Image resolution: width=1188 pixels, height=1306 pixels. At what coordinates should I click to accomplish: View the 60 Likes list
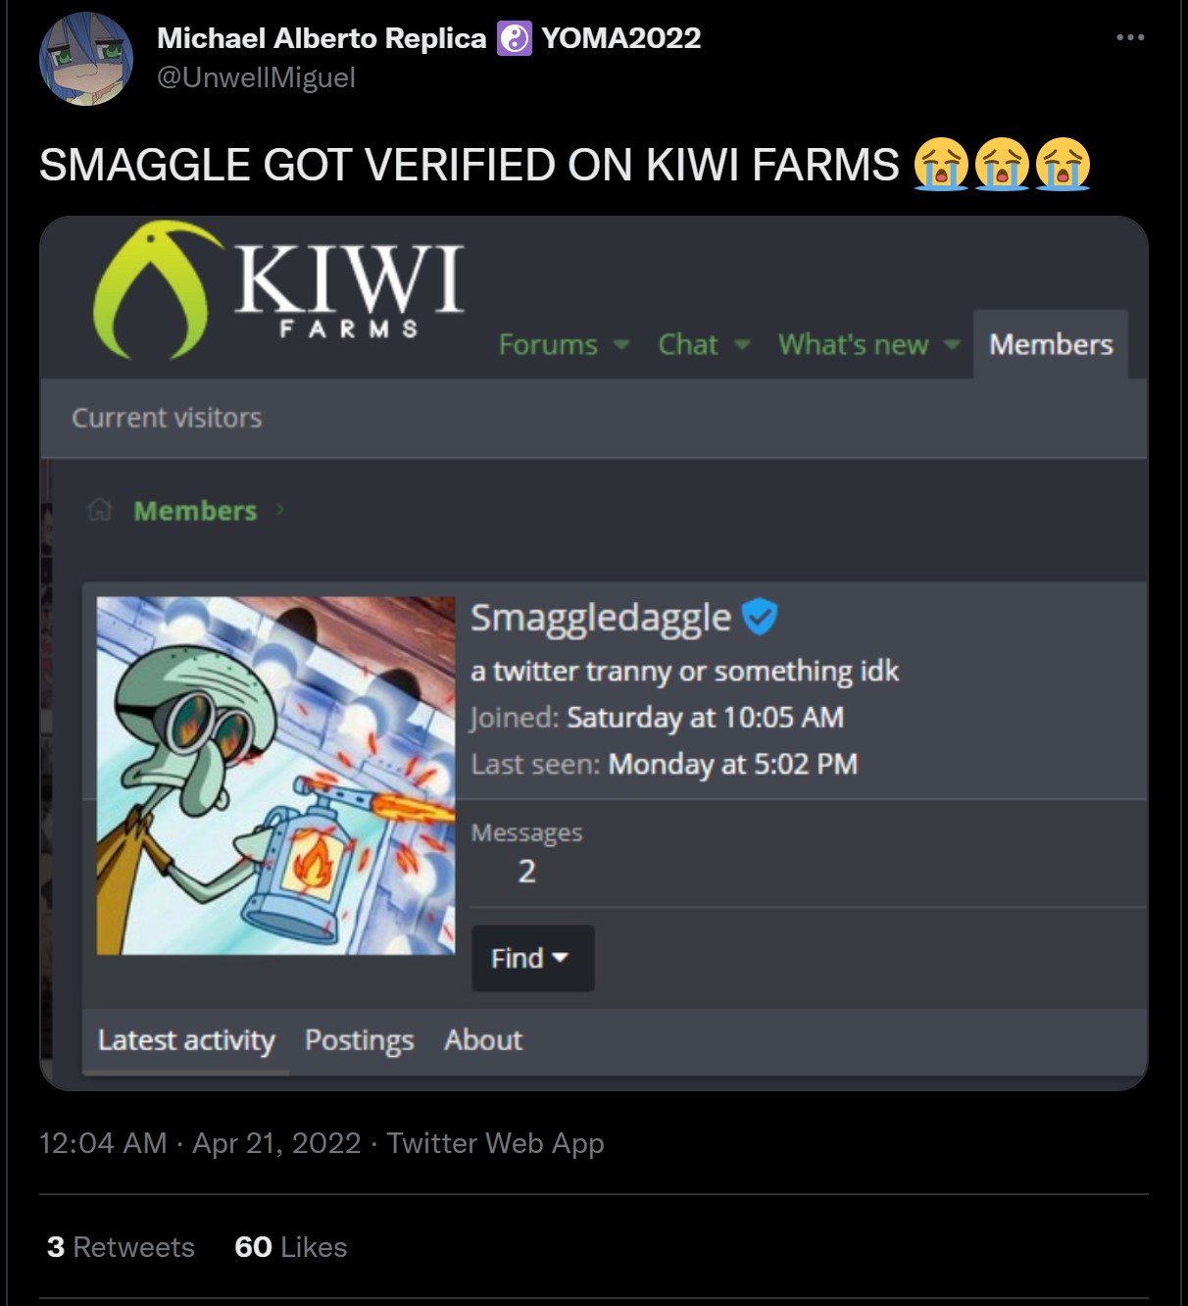291,1247
